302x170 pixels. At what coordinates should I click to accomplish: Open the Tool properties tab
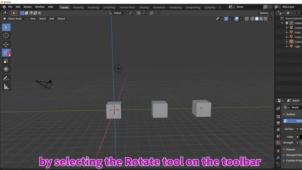click(278, 109)
